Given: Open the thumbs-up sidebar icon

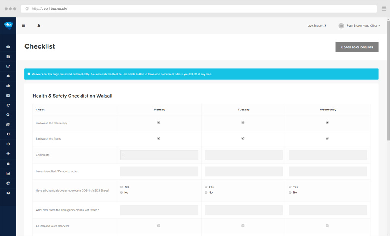Looking at the screenshot, I should 8,86.
